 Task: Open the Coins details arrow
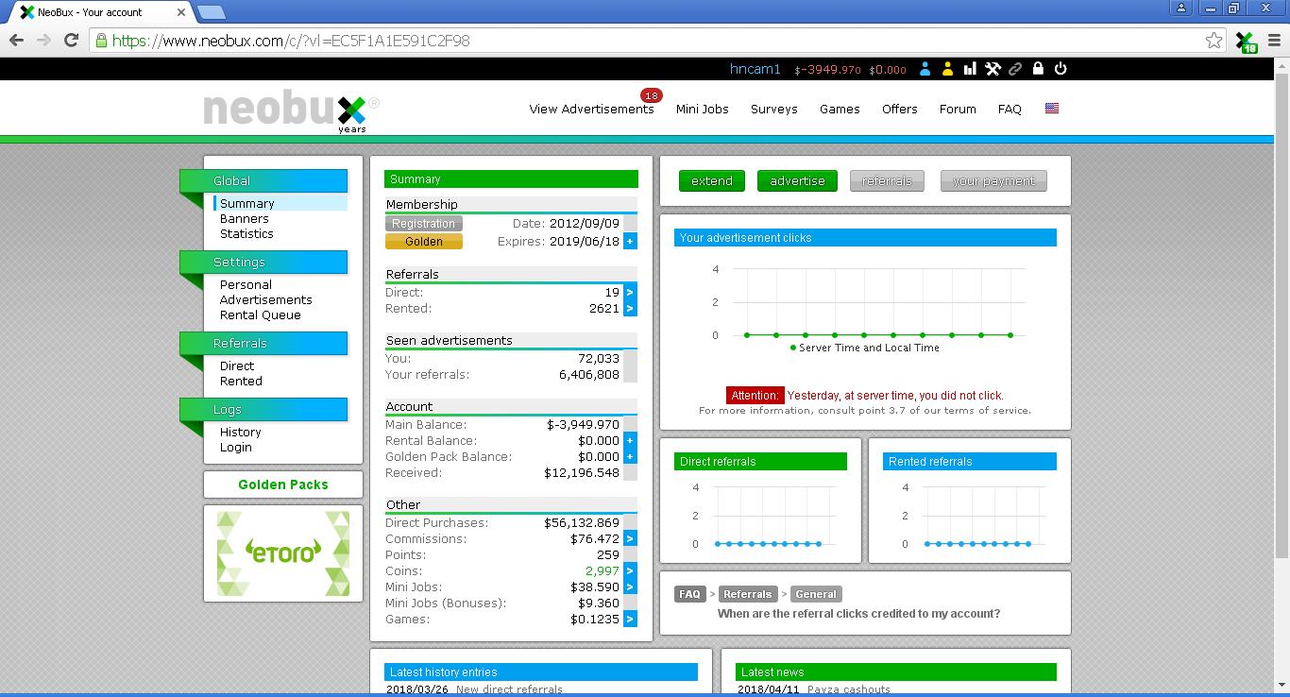tap(630, 571)
